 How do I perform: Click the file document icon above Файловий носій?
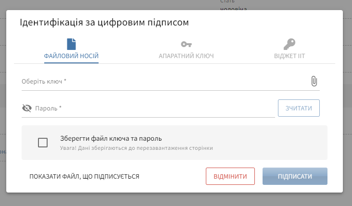[71, 44]
